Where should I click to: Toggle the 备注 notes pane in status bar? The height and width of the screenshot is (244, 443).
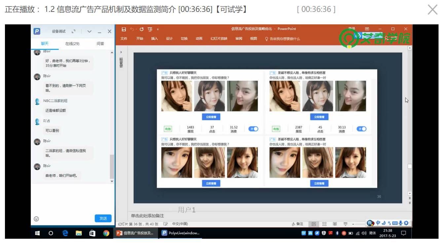pyautogui.click(x=297, y=224)
